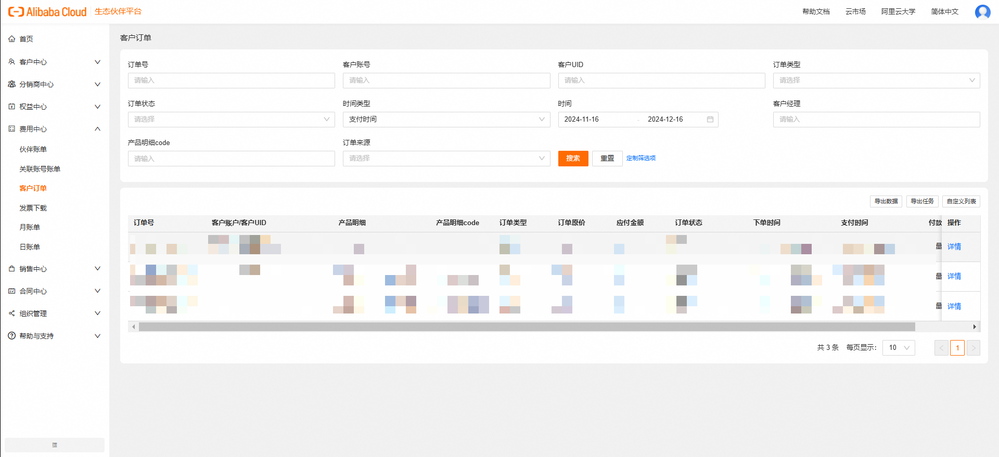Viewport: 999px width, 457px height.
Task: Open the 时间类型 dropdown showing 支付时间
Action: [446, 120]
